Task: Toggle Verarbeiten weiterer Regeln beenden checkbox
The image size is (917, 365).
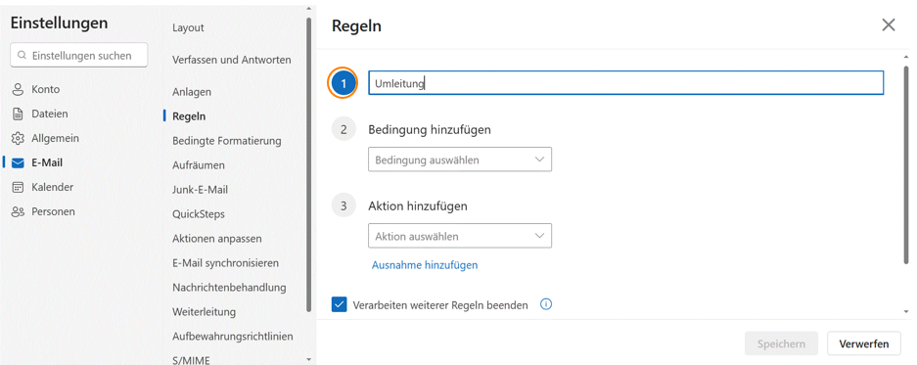Action: point(340,304)
